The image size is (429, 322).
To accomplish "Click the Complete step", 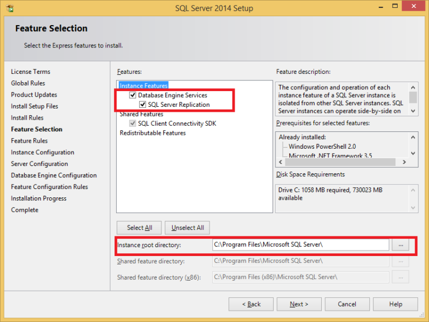I will click(25, 210).
